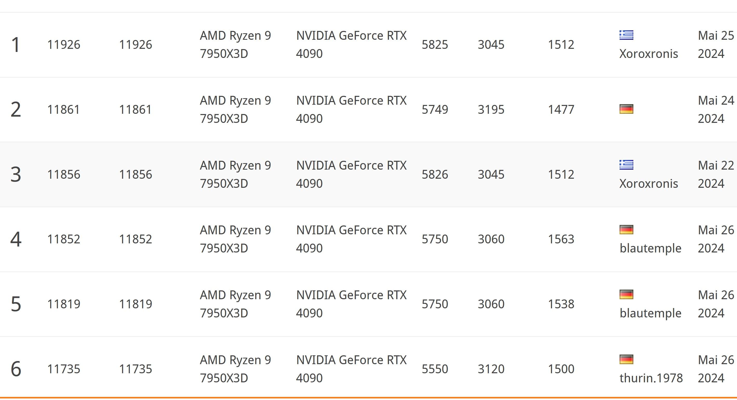737x400 pixels.
Task: Open Xoroxronis profile in rank 3 row
Action: [x=649, y=183]
